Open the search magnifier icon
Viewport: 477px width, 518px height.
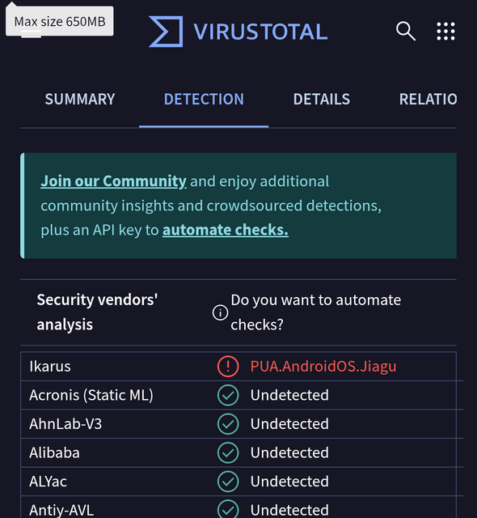(x=405, y=31)
